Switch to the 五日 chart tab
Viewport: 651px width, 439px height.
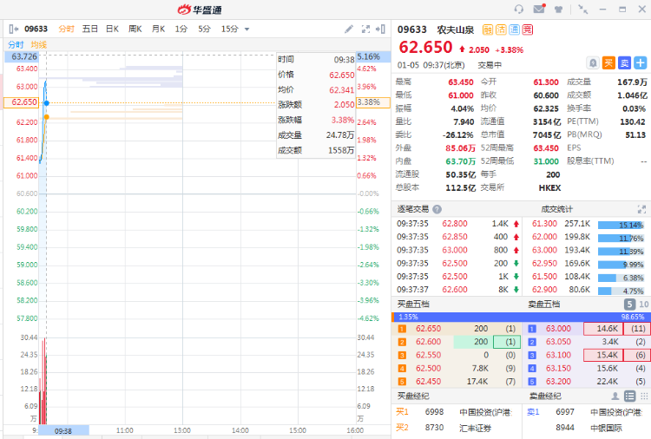89,29
